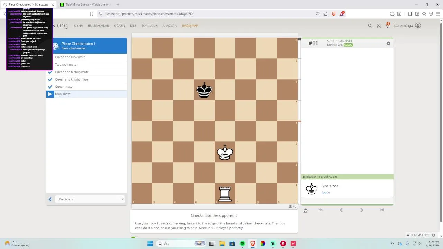
Task: Select Two rook mate lesson
Action: click(x=87, y=65)
